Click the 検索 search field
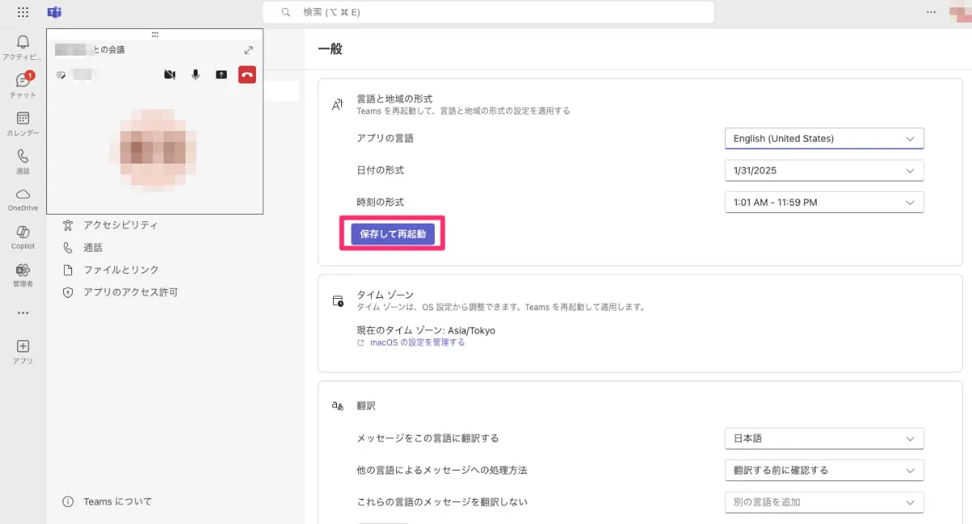The height and width of the screenshot is (524, 972). (x=486, y=12)
